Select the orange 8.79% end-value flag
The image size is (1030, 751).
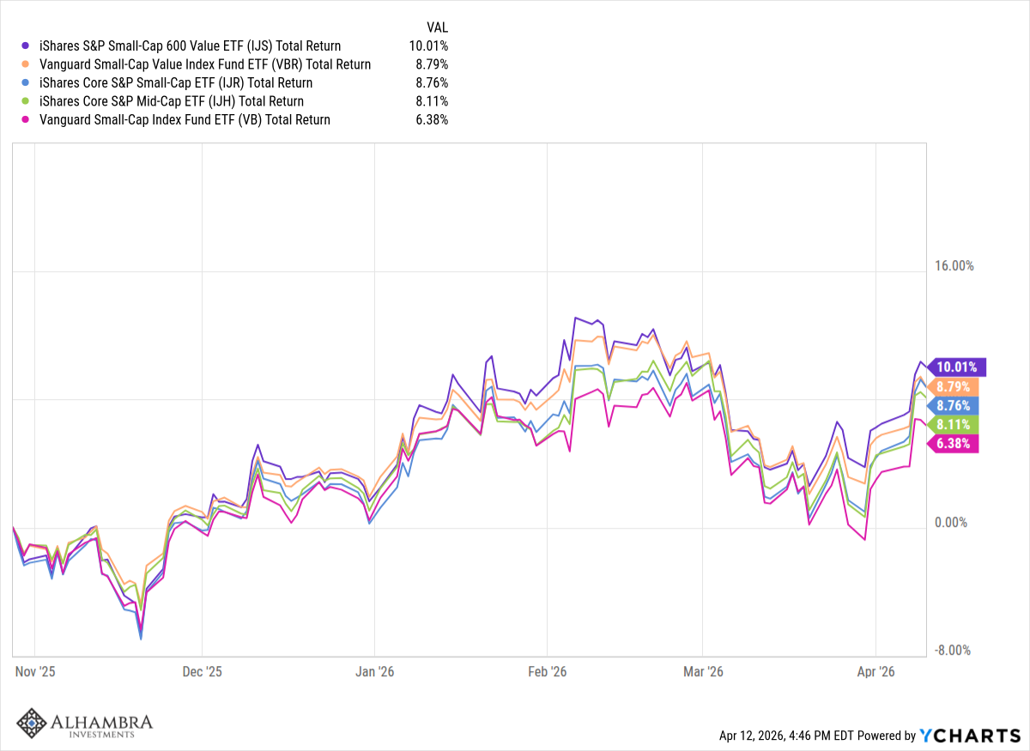958,386
